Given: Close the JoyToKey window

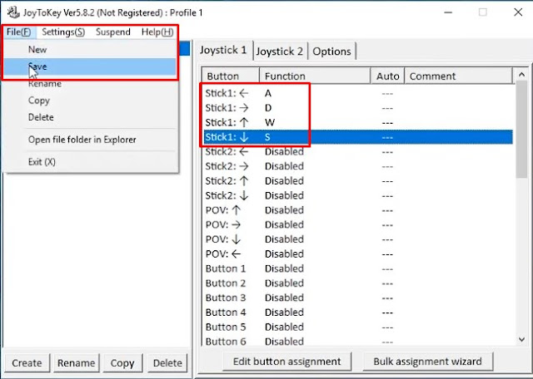Looking at the screenshot, I should coord(518,12).
